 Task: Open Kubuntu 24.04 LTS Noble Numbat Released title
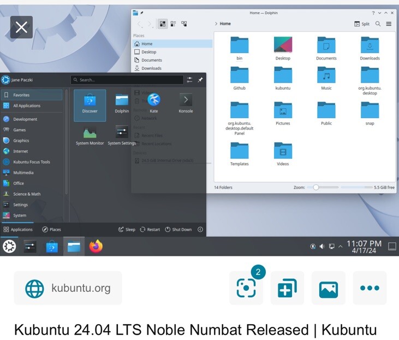tap(195, 330)
